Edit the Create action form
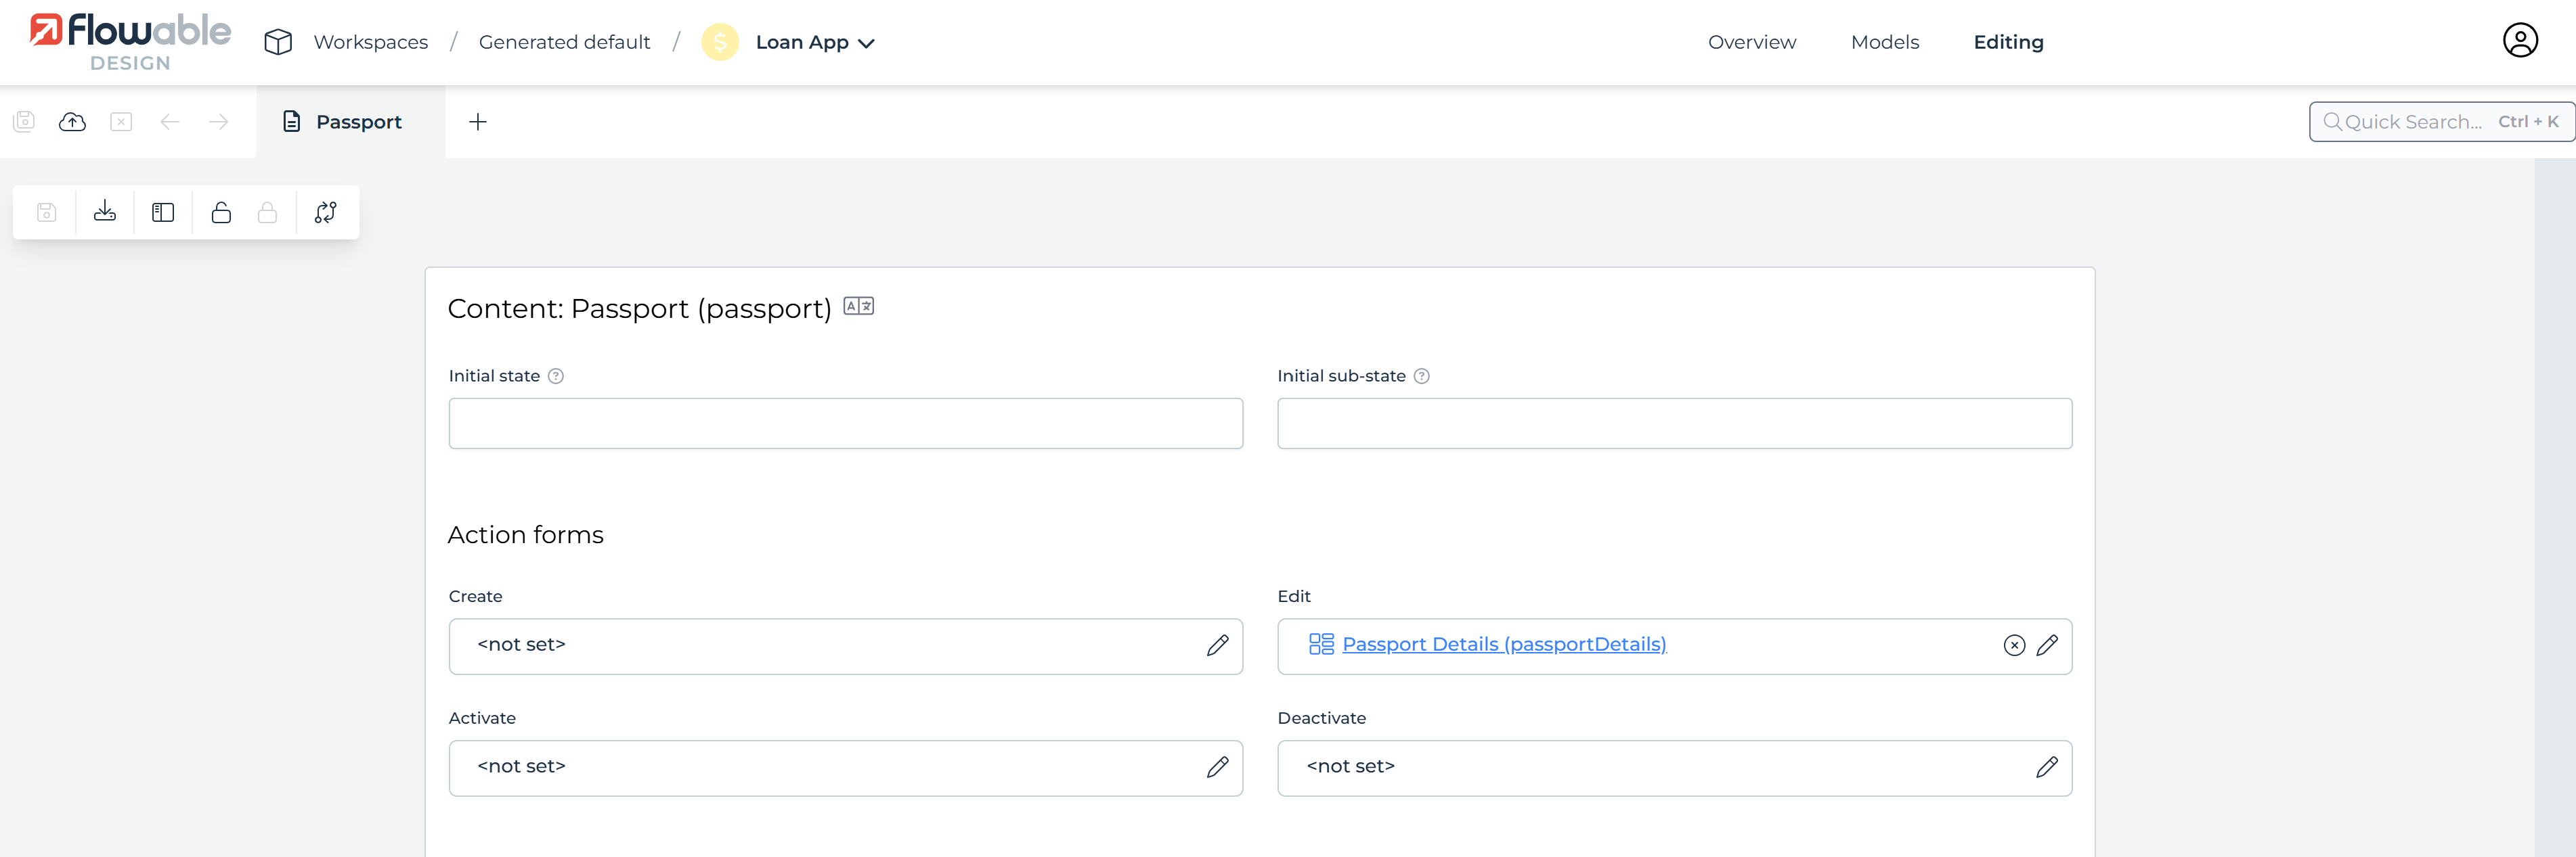The height and width of the screenshot is (857, 2576). (x=1217, y=645)
